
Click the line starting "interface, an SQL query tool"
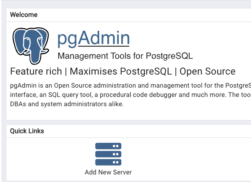pos(131,95)
